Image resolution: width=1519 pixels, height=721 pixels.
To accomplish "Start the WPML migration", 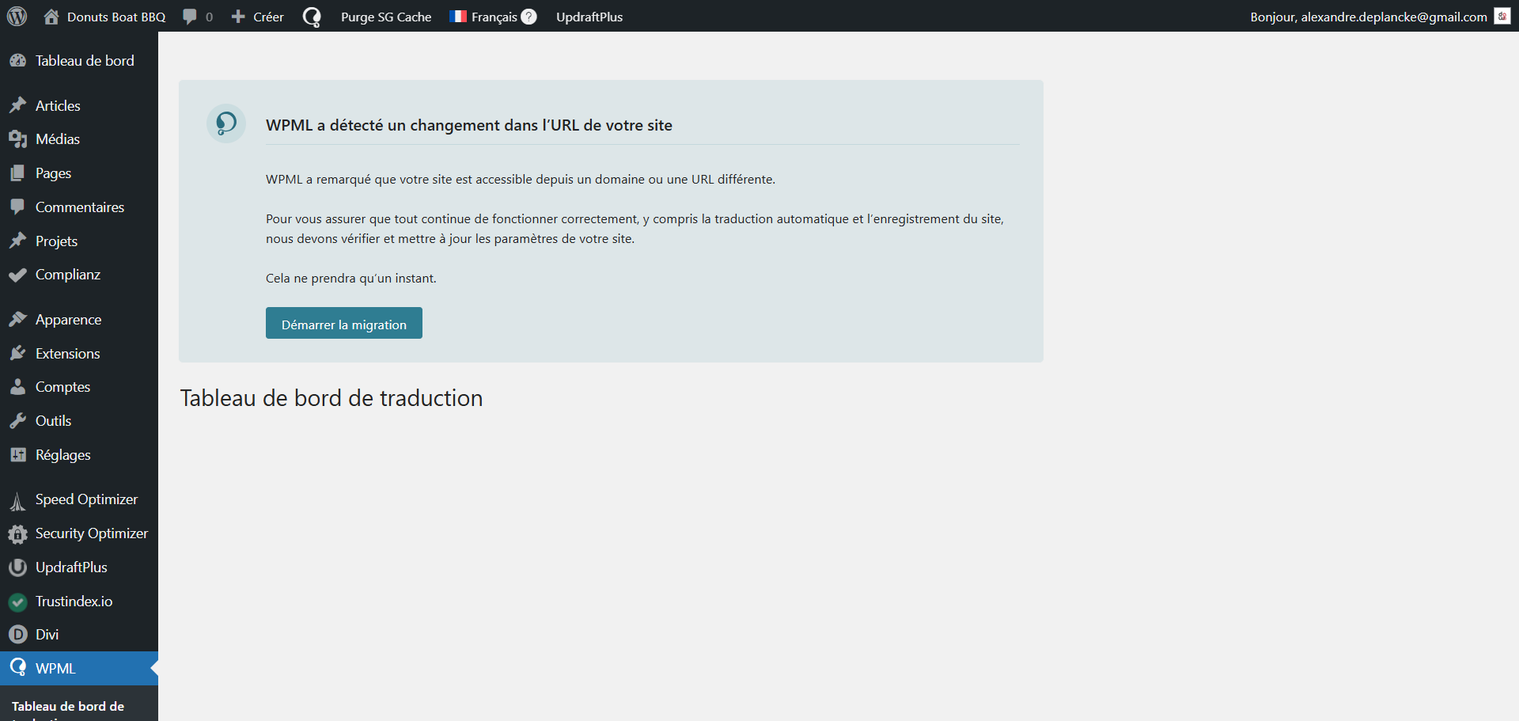I will tap(343, 324).
